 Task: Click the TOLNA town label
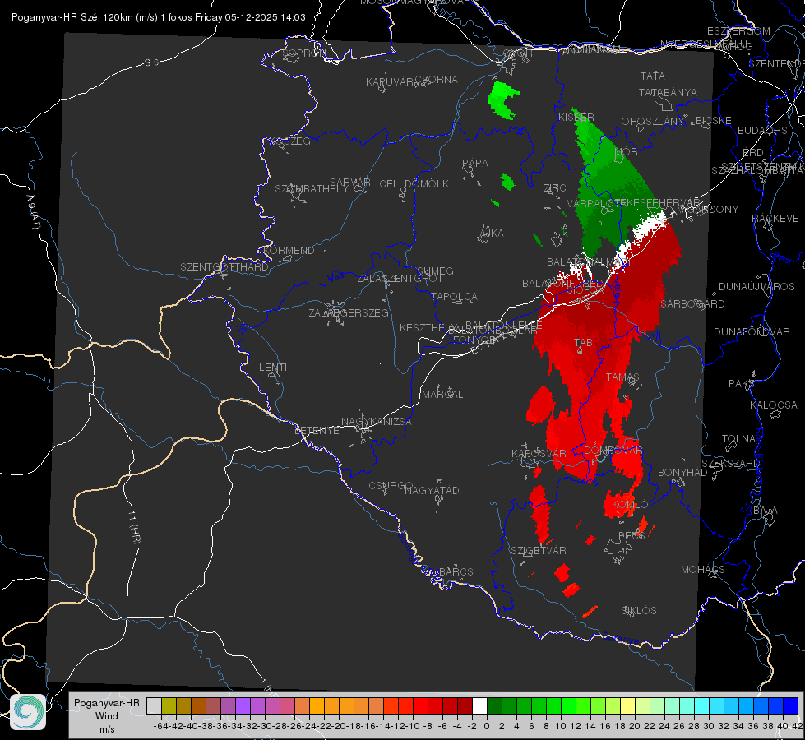[x=738, y=439]
